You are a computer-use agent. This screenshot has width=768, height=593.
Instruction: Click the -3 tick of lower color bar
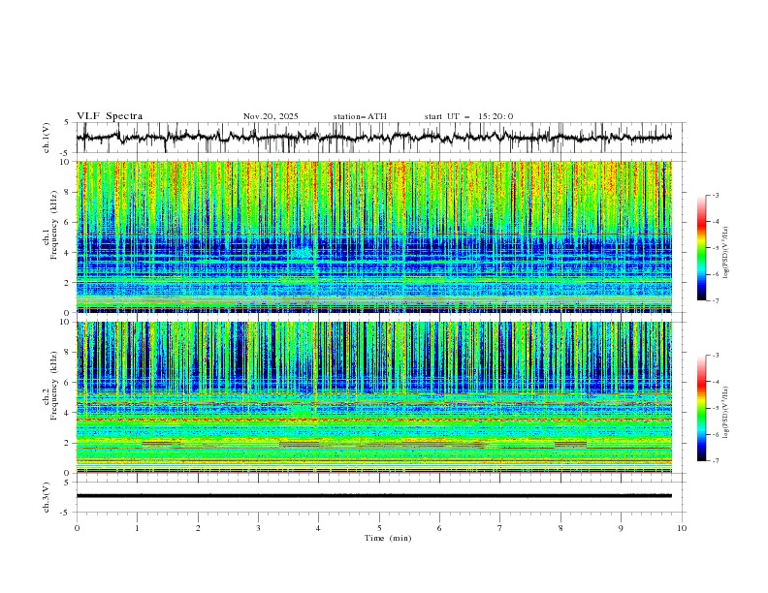[715, 356]
